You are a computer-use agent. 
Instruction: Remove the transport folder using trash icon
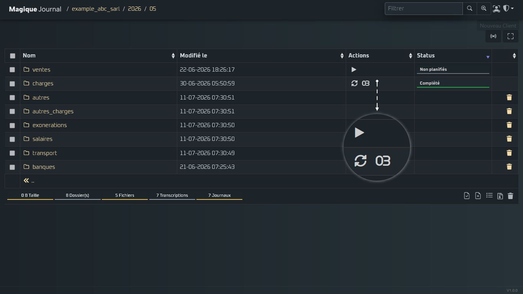(509, 153)
